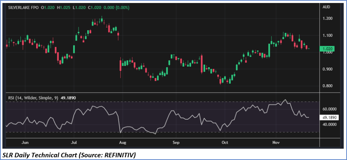Click the Jun date axis label
347x160 pixels.
pos(25,143)
